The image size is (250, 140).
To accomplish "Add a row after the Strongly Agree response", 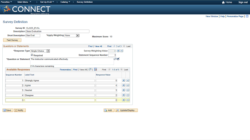I will click(x=123, y=80).
